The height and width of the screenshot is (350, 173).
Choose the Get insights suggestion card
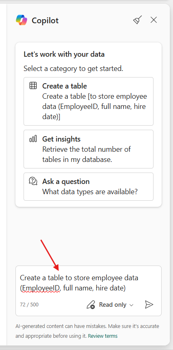[x=89, y=149]
